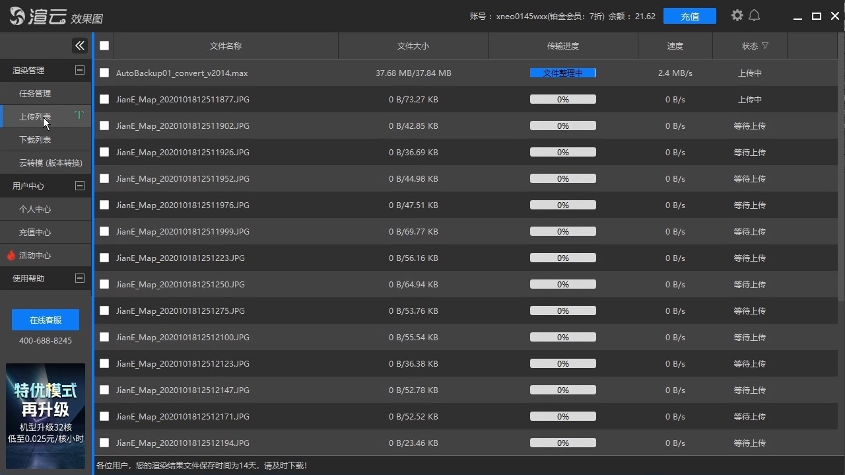Check the JianE_Map_2020101812511952.JPG checkbox
This screenshot has height=475, width=845.
[104, 178]
